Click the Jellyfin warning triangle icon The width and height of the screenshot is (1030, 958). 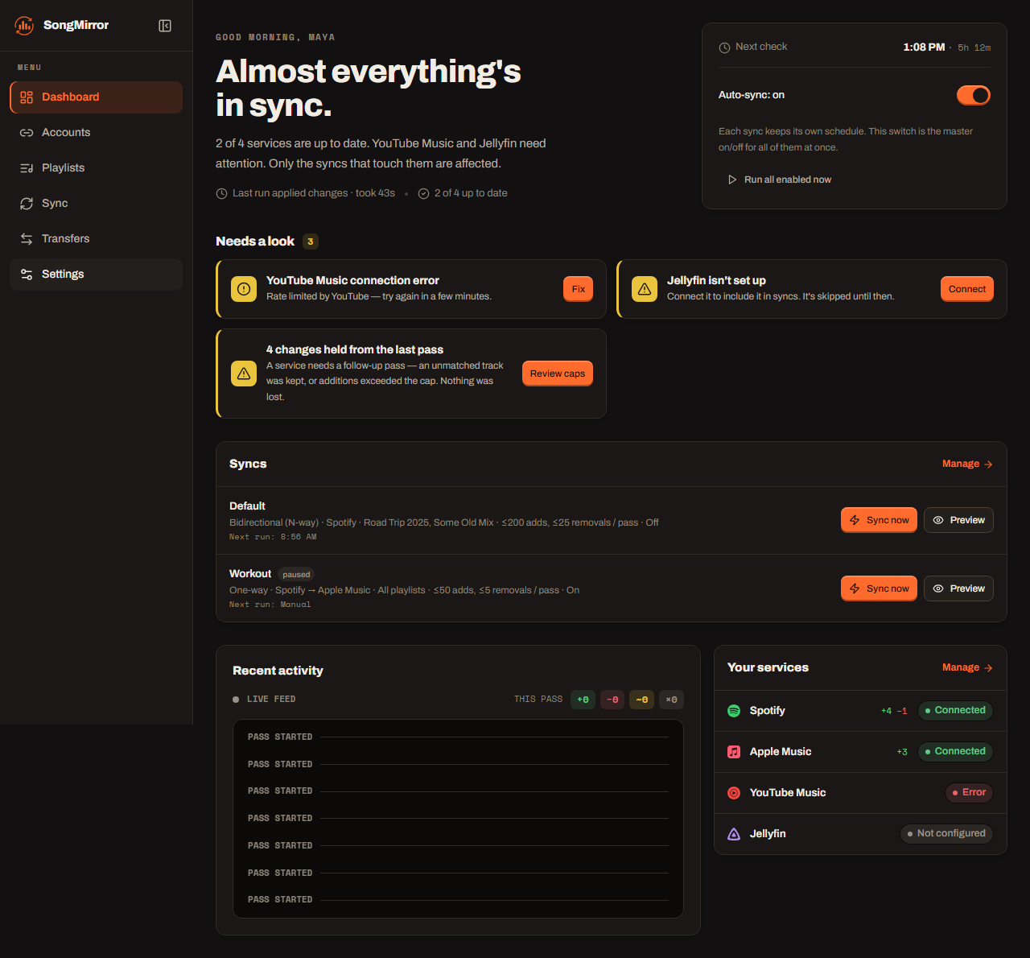(645, 289)
